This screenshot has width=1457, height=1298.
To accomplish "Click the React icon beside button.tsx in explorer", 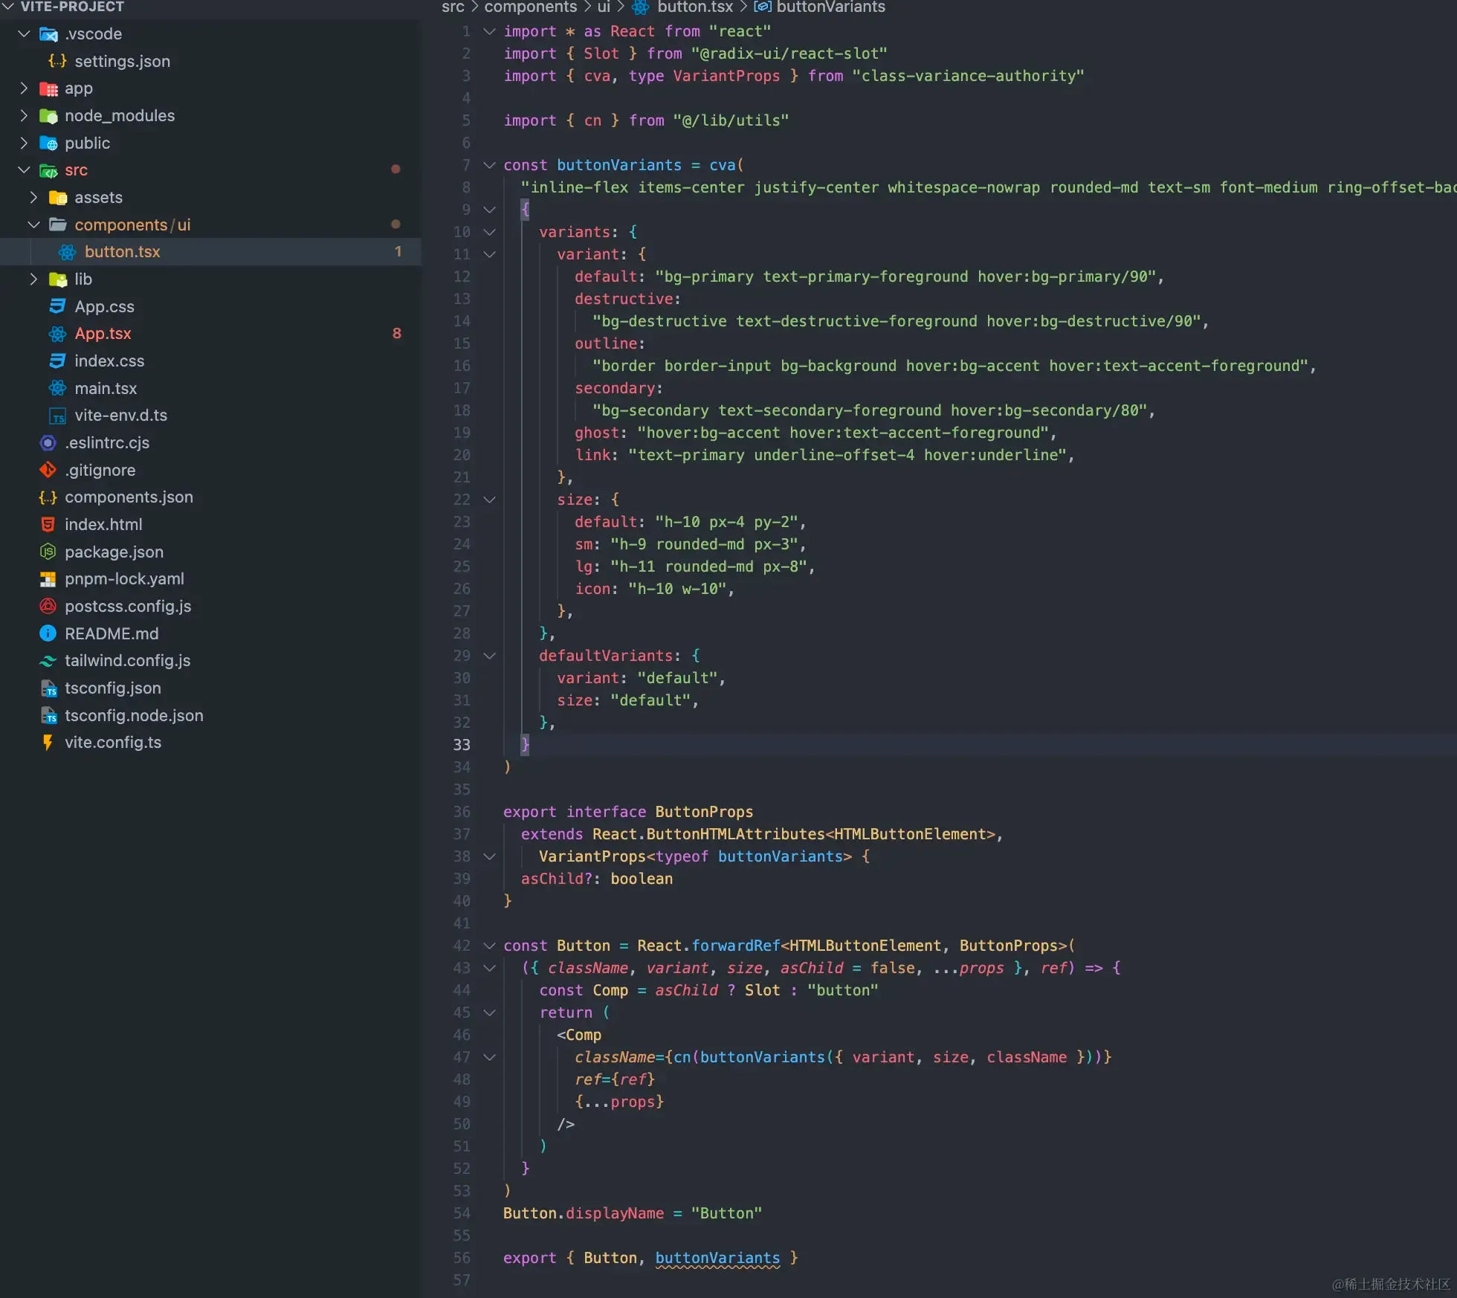I will click(68, 252).
